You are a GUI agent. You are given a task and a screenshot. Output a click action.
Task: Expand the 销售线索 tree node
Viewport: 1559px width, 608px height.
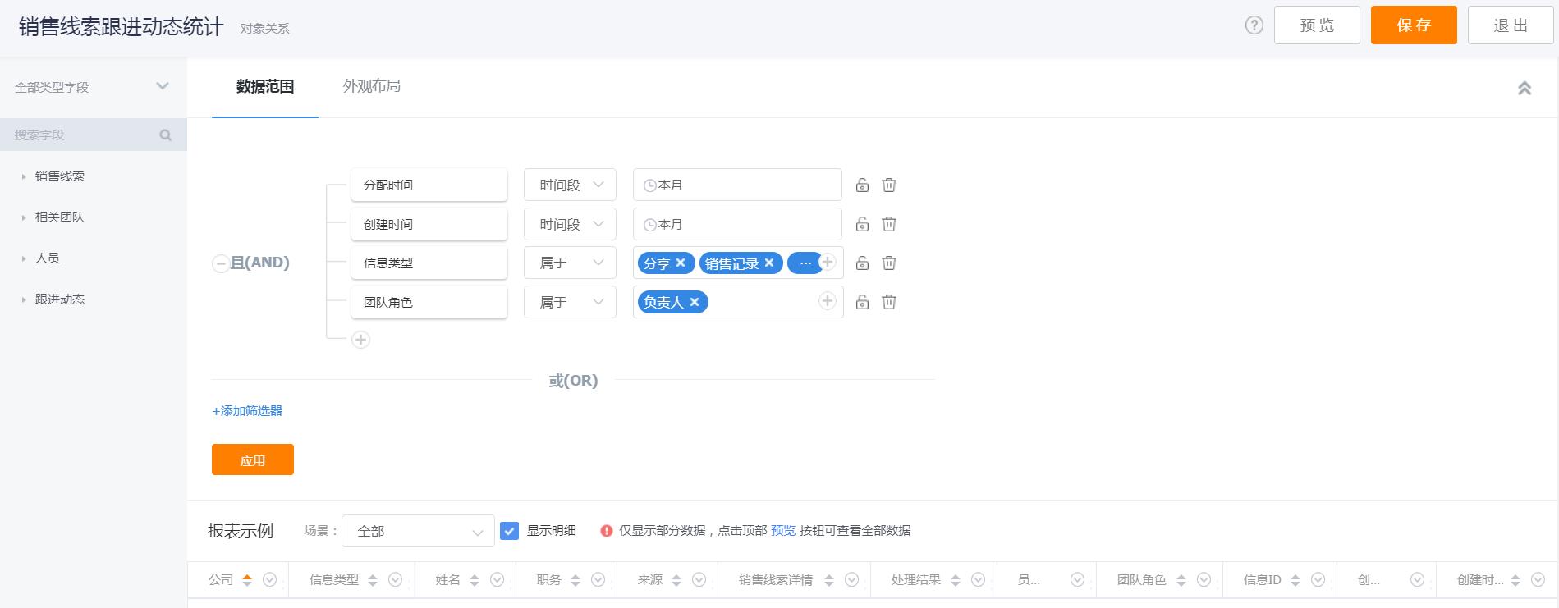(24, 176)
